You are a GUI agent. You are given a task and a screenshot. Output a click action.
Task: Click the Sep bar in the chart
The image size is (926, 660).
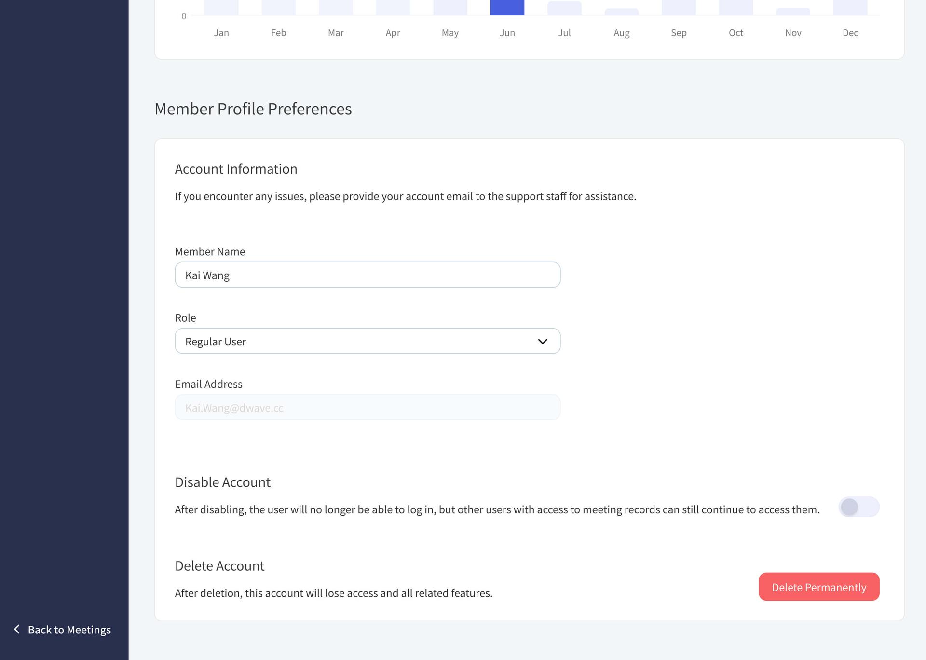679,8
